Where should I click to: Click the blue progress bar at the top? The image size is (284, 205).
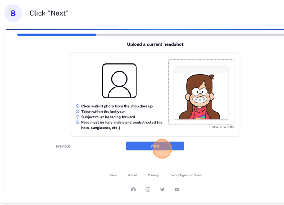click(57, 35)
